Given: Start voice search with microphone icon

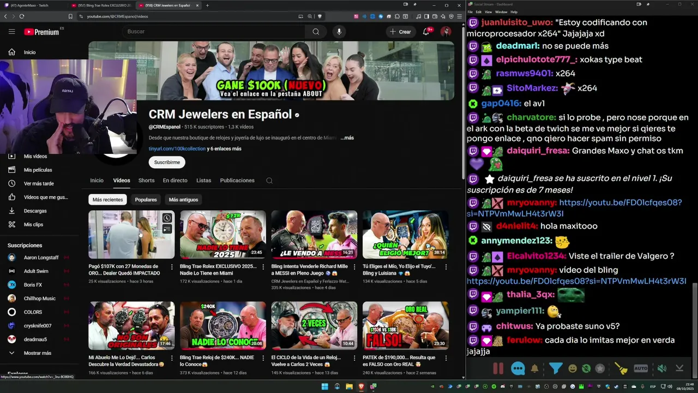Looking at the screenshot, I should 339,32.
